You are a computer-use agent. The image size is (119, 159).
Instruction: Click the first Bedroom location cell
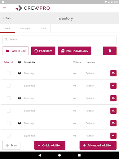click(x=90, y=73)
